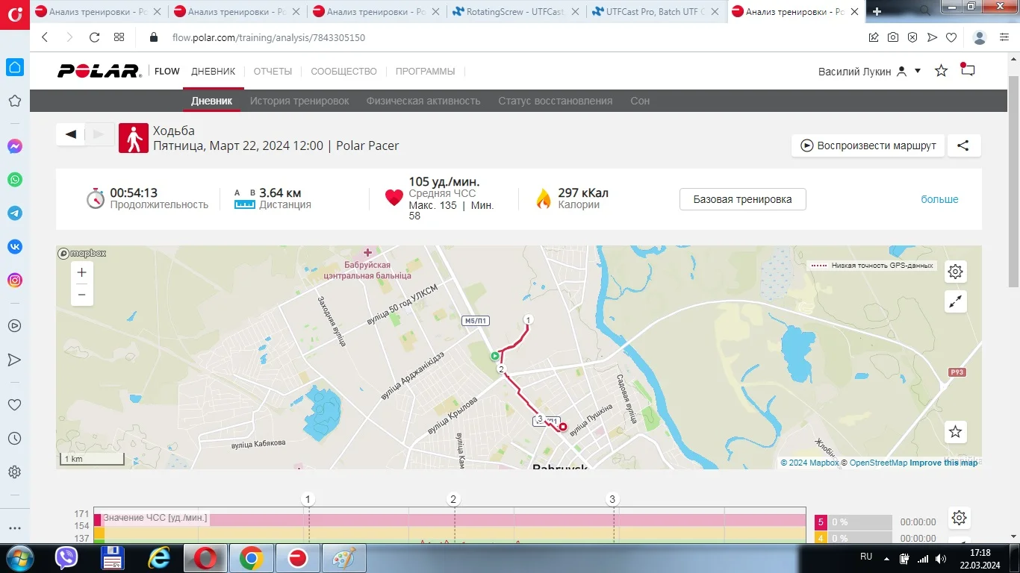Expand the map to fullscreen
This screenshot has width=1020, height=573.
point(955,301)
